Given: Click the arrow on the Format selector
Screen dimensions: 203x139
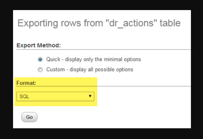Looking at the screenshot, I should tap(90, 96).
